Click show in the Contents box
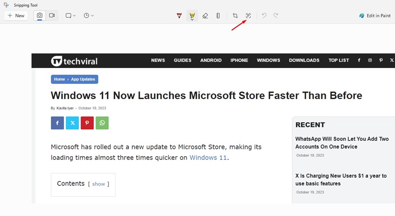The width and height of the screenshot is (395, 216). pos(99,184)
